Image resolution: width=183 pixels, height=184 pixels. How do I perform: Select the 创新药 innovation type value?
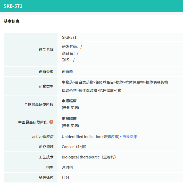67,72
